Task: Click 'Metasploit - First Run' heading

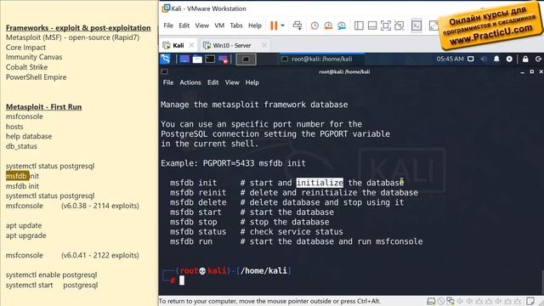Action: [43, 107]
